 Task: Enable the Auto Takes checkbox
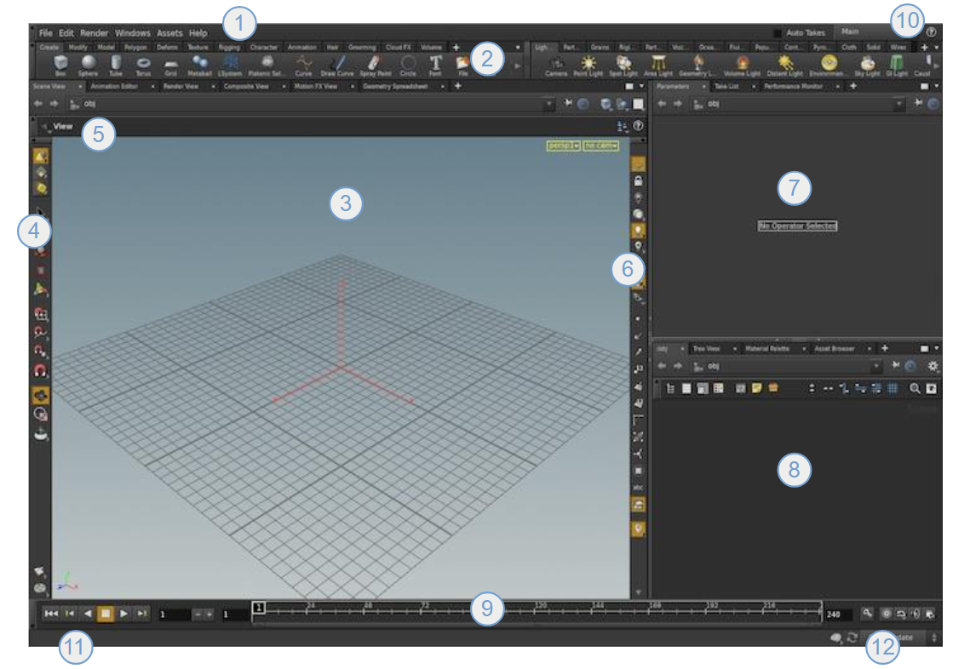tap(778, 33)
